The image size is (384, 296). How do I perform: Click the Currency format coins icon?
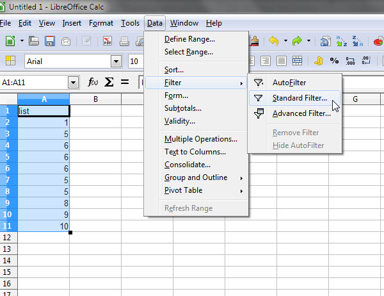[x=318, y=61]
